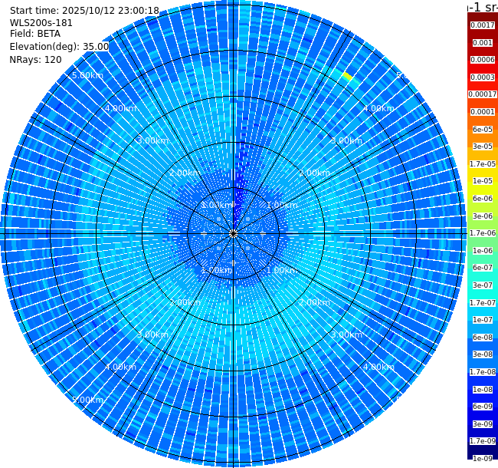This screenshot has width=498, height=468.
Task: Select the upper-left 2.00km ring label
Action: point(185,173)
